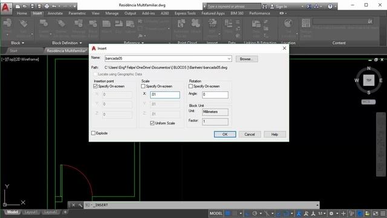Image resolution: width=387 pixels, height=218 pixels.
Task: Click the polar tracking icon in status bar
Action: [255, 213]
